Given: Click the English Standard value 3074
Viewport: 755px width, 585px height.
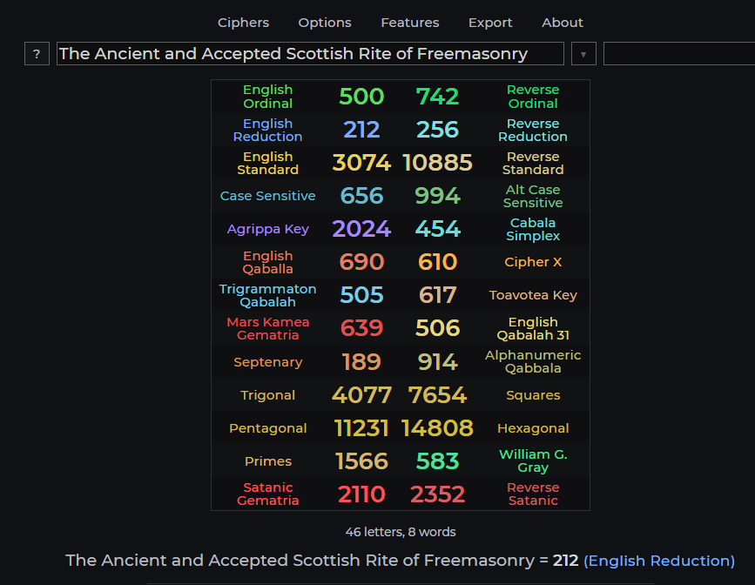Looking at the screenshot, I should click(x=361, y=163).
